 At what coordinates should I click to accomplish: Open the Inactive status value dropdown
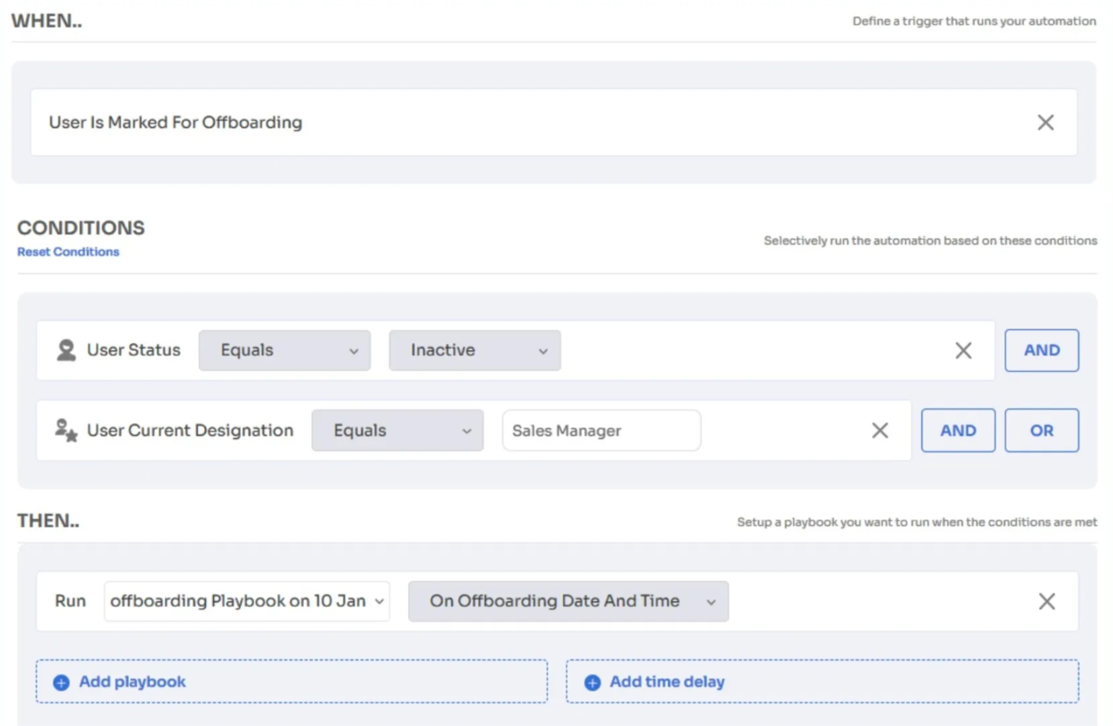[x=475, y=350]
